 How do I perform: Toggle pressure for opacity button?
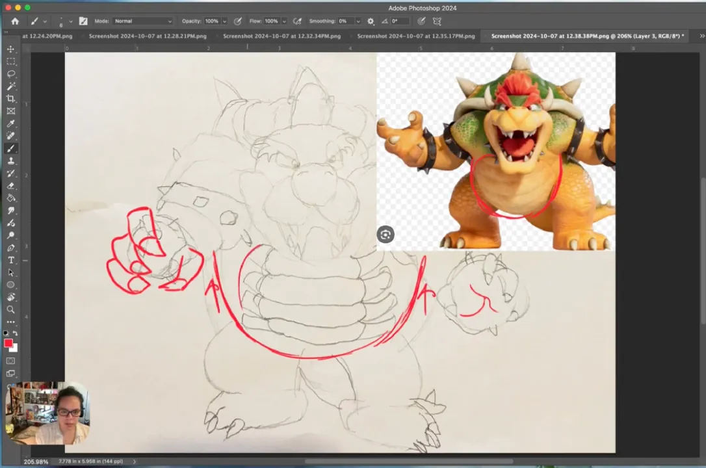[x=238, y=21]
